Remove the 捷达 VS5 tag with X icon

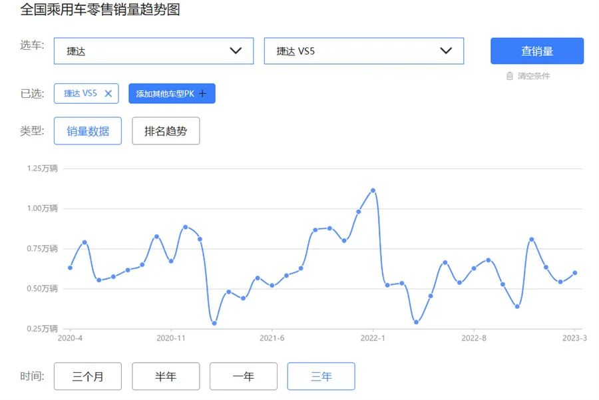click(108, 94)
